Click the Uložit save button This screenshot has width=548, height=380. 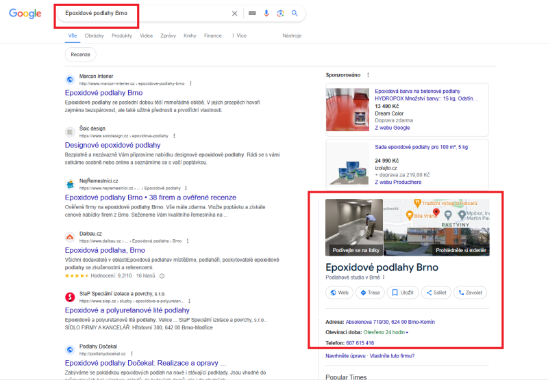[403, 293]
